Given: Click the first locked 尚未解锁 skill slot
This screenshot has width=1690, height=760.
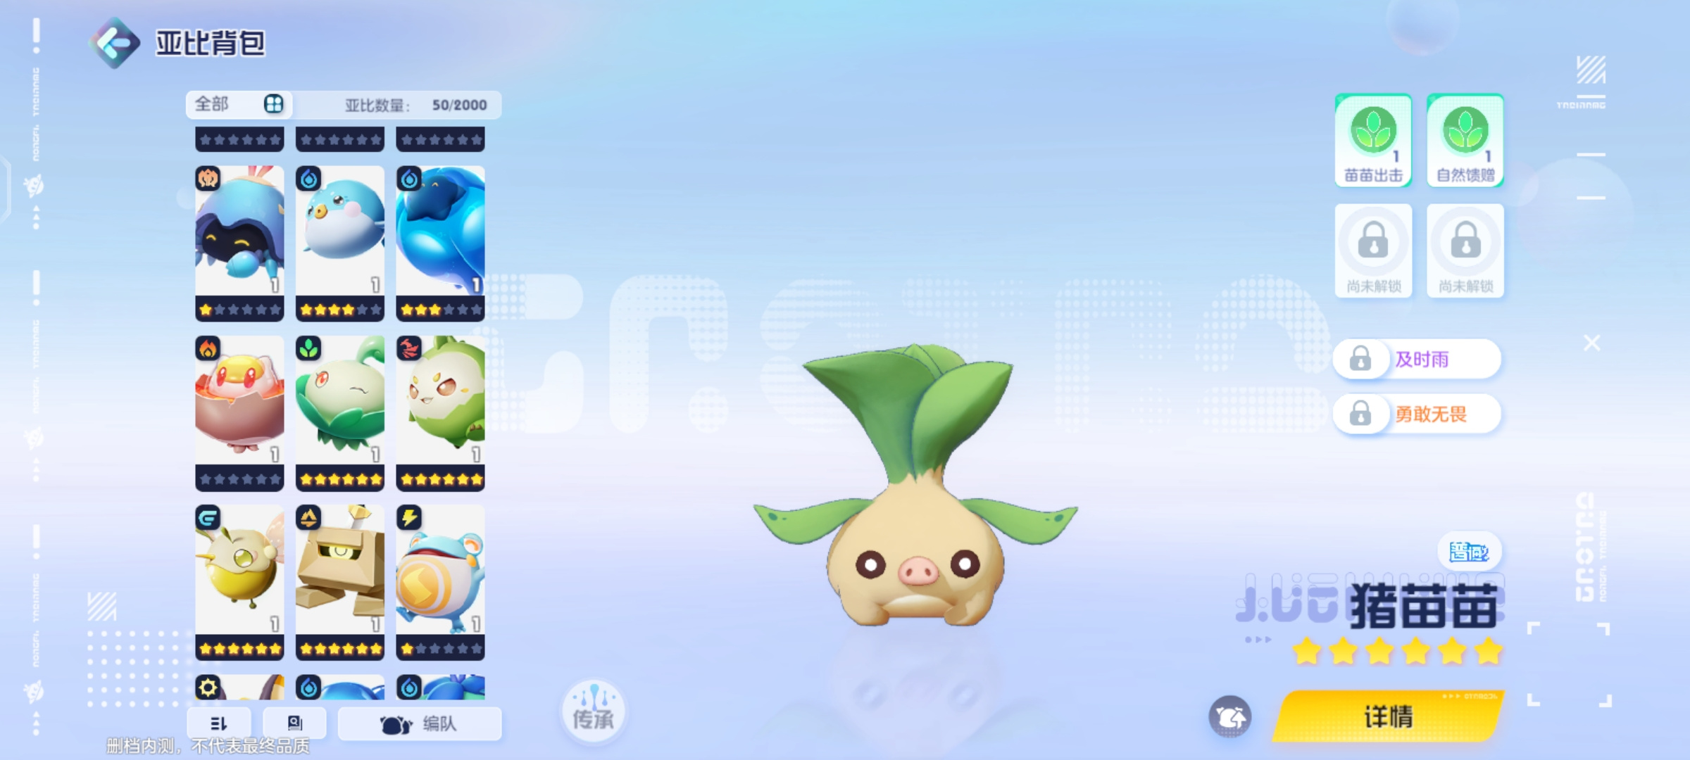Looking at the screenshot, I should tap(1373, 251).
